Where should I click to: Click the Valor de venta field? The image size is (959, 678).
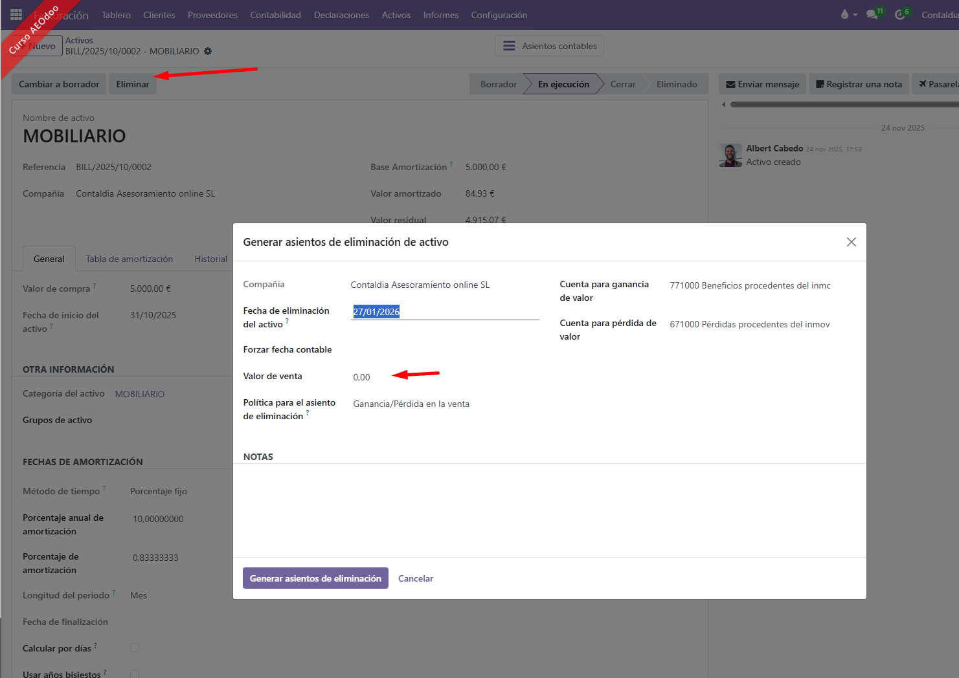tap(444, 377)
